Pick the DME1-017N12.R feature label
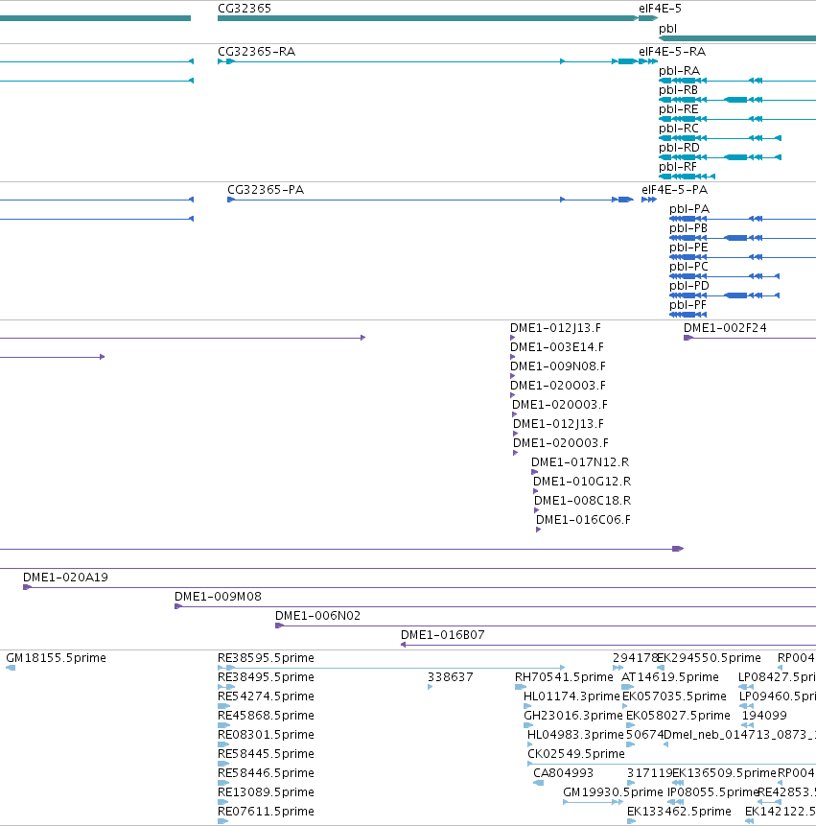 coord(579,462)
